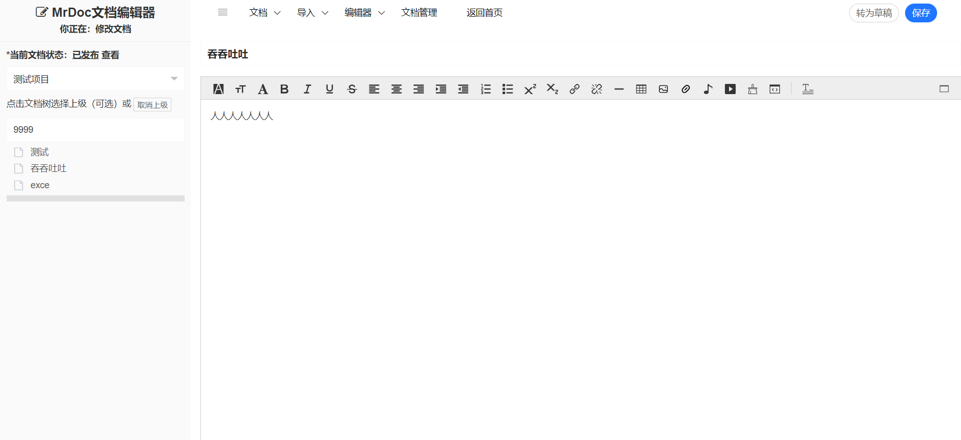961x440 pixels.
Task: Toggle underline formatting
Action: (330, 89)
